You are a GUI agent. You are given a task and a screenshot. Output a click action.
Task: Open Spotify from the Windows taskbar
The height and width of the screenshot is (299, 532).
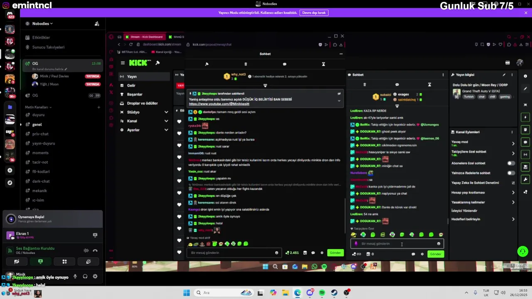pyautogui.click(x=322, y=293)
